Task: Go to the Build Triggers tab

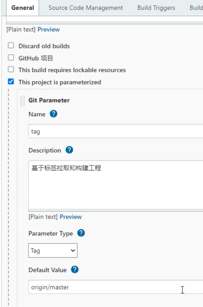Action: (x=156, y=8)
